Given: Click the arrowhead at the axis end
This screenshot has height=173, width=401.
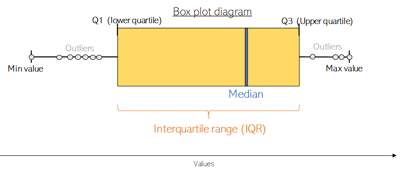Looking at the screenshot, I should coord(395,156).
